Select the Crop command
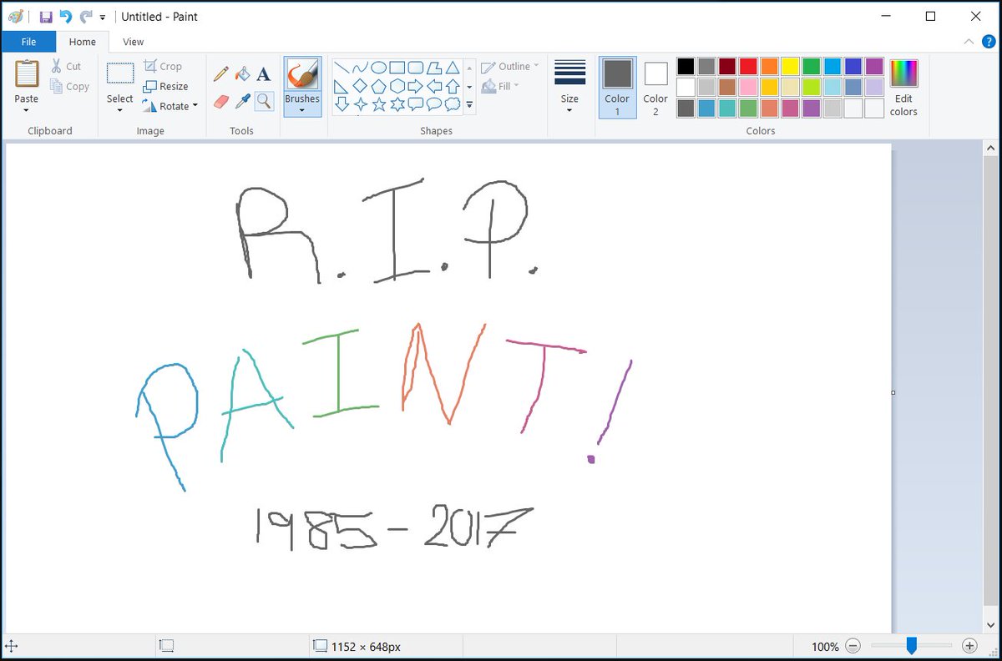This screenshot has width=1002, height=661. click(165, 66)
